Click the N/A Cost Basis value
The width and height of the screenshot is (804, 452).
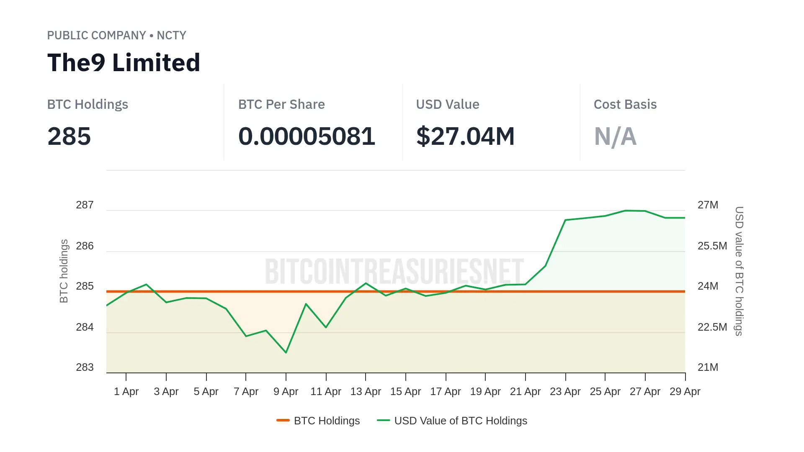coord(615,136)
